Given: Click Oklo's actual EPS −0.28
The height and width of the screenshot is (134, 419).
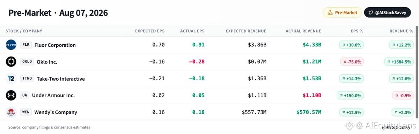Looking at the screenshot, I should 197,61.
